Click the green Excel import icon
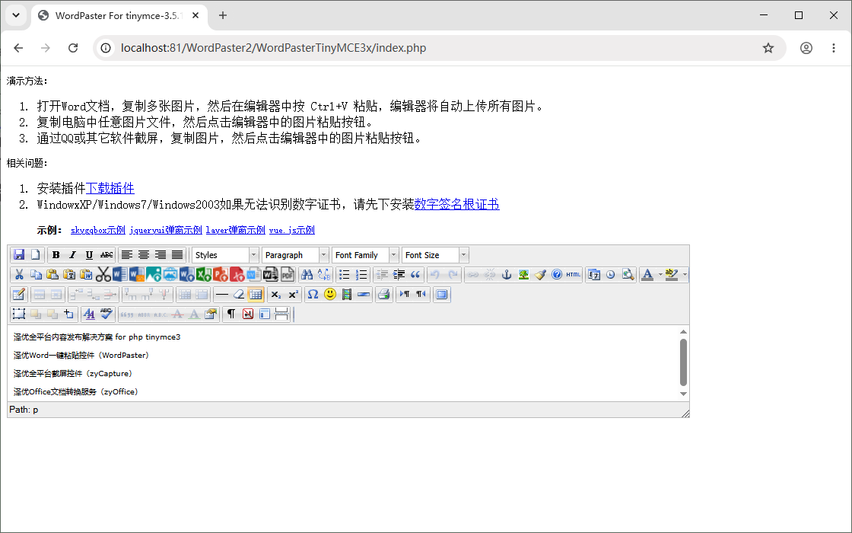 tap(204, 275)
